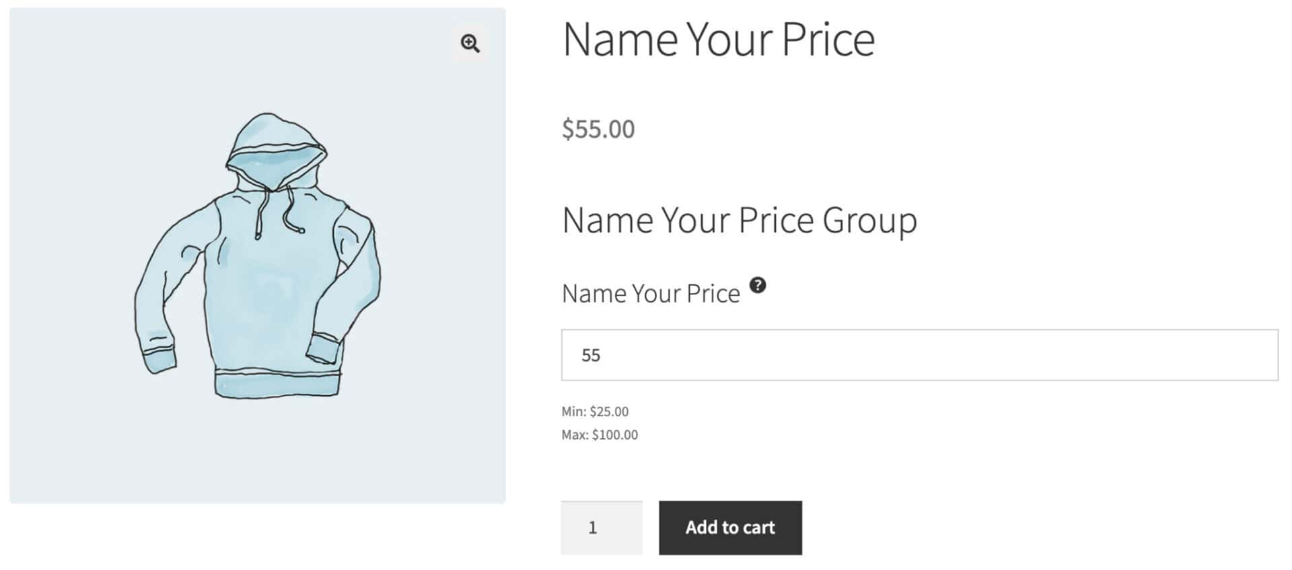Click the Name Your Price page title
1292x570 pixels.
pos(718,39)
